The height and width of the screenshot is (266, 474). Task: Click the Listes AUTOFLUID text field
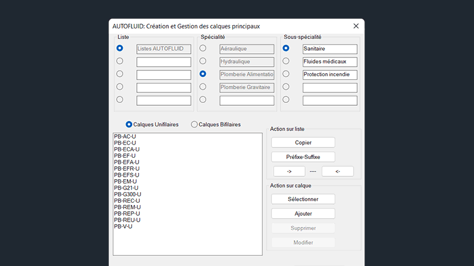164,49
